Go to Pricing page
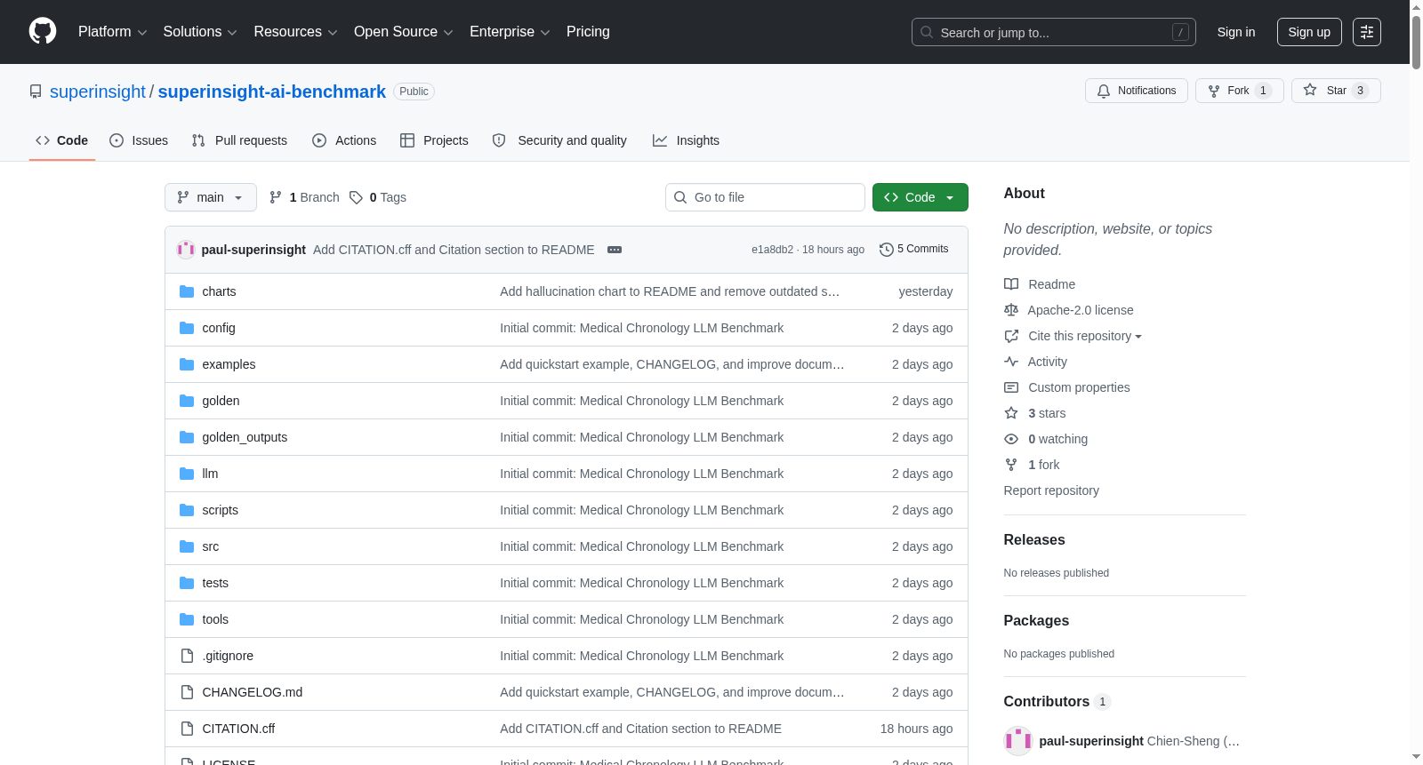Viewport: 1423px width, 765px height. pos(588,32)
